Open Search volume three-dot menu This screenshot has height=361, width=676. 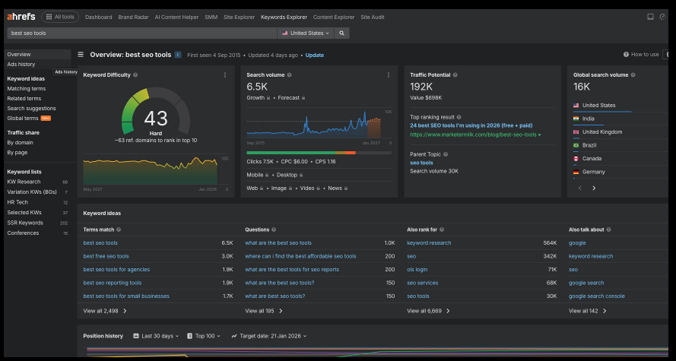(x=389, y=75)
